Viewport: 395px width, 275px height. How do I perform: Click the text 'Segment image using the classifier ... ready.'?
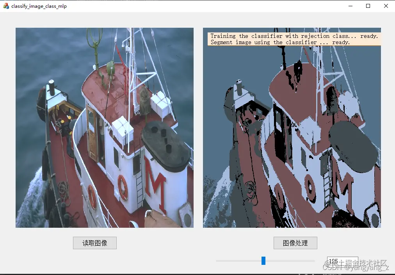tap(280, 42)
